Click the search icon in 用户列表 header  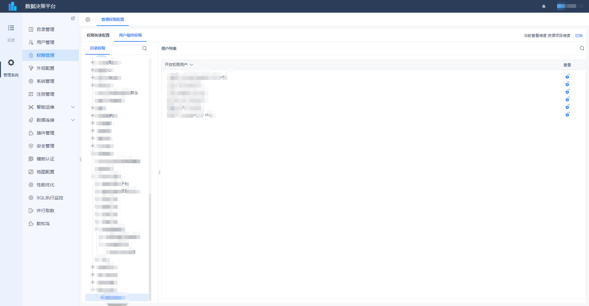pos(582,48)
